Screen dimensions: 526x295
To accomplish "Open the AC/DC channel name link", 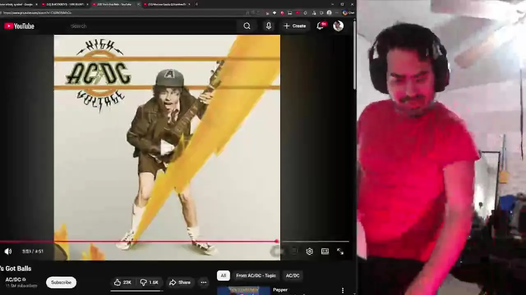I will pos(13,279).
